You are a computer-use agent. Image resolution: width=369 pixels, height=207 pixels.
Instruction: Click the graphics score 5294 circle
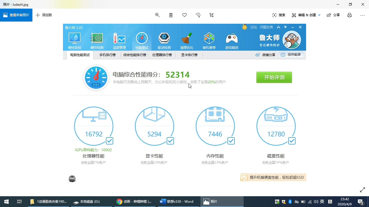[x=155, y=126]
